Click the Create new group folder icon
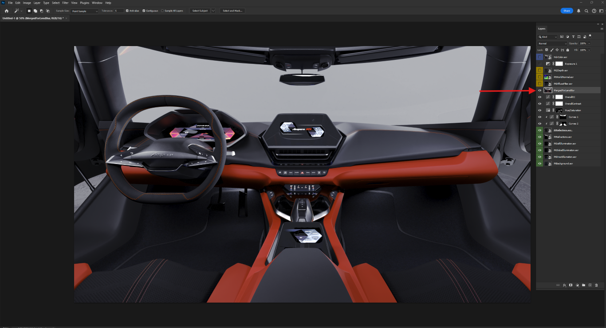The image size is (606, 328). tap(584, 285)
